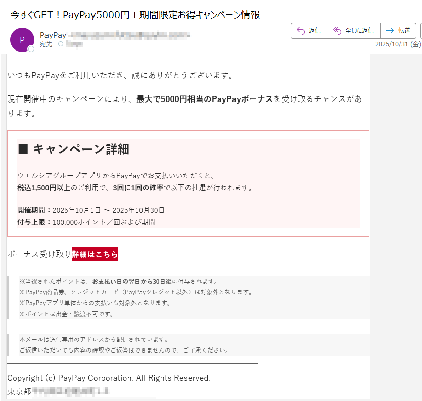Select the blurred recipient name after 宛先
The width and height of the screenshot is (422, 401).
[x=73, y=44]
